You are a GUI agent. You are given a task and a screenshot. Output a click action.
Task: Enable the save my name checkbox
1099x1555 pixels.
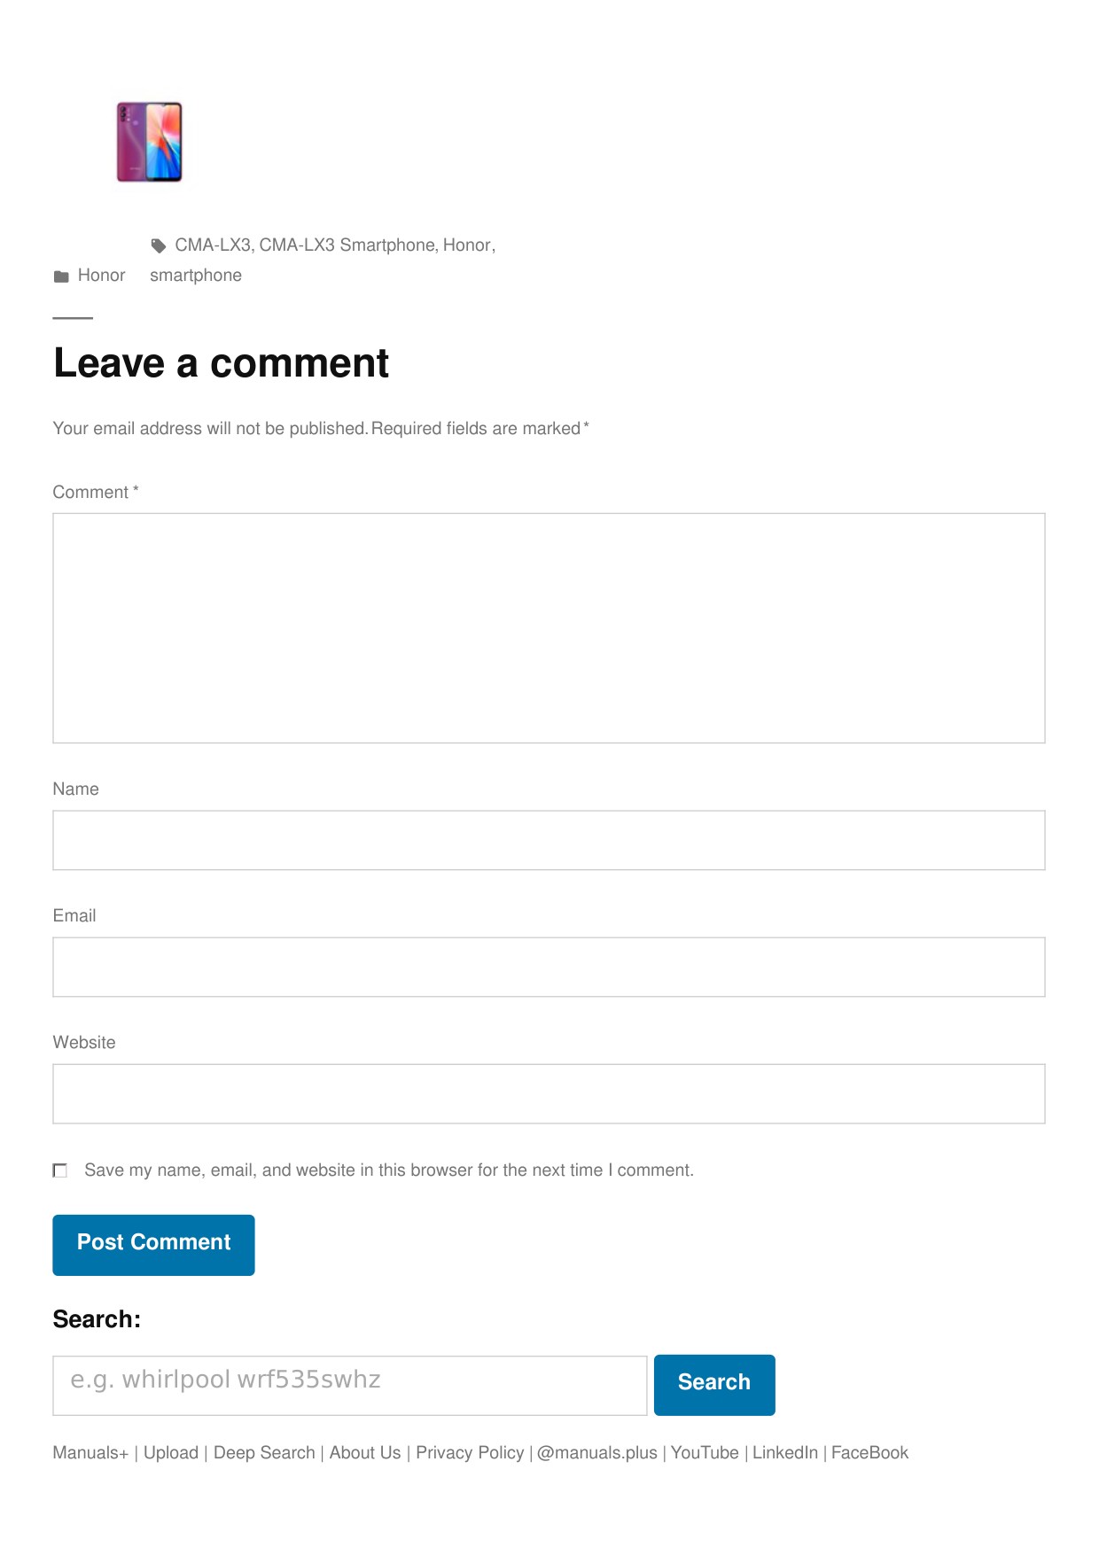pyautogui.click(x=60, y=1170)
